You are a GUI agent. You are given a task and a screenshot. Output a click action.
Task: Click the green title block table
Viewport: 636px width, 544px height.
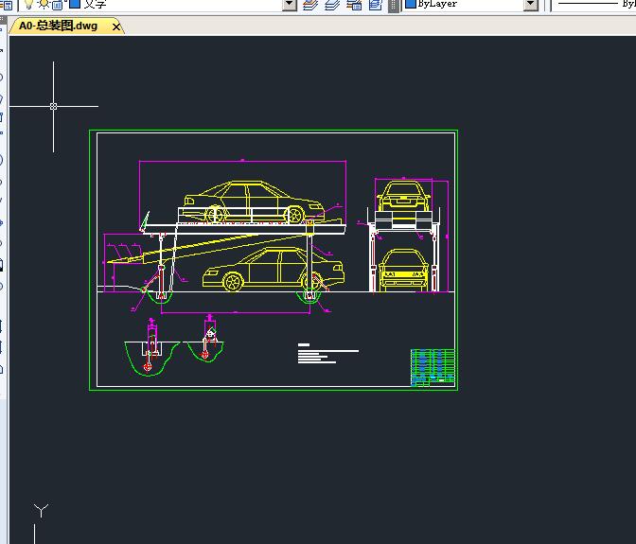[433, 366]
